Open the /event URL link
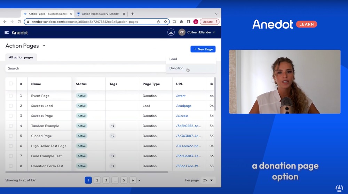The height and width of the screenshot is (194, 348). pos(181,96)
